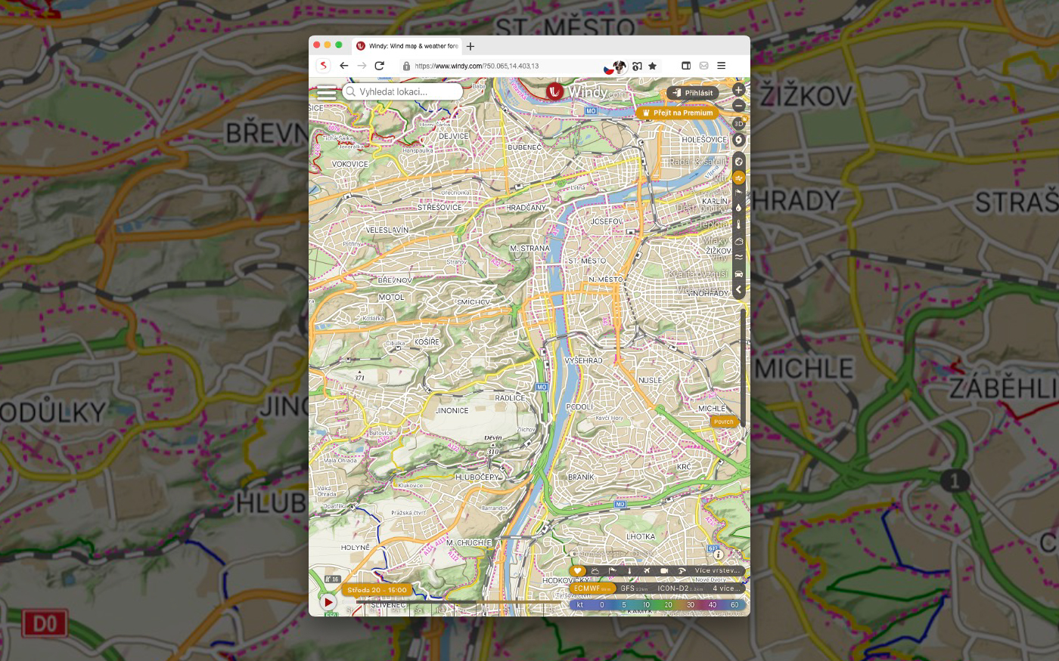The width and height of the screenshot is (1059, 661).
Task: Open the Windy hamburger menu
Action: [327, 92]
